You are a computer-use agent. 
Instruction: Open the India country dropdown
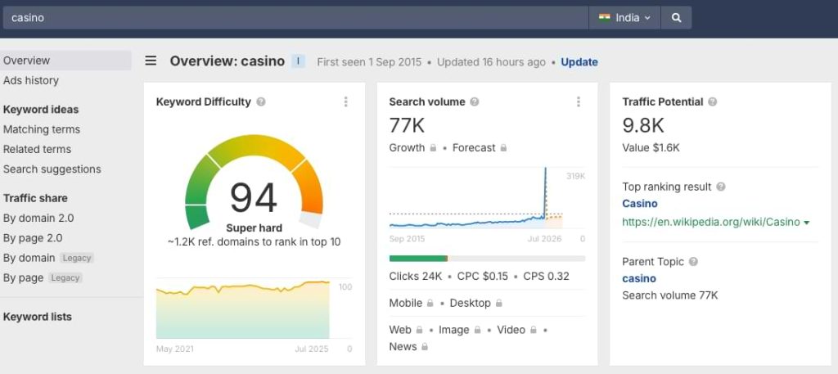[x=624, y=18]
